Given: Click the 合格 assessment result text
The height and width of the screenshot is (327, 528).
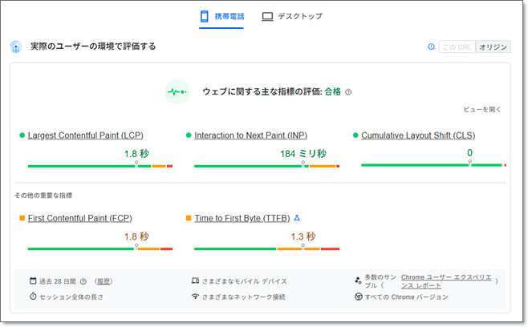Looking at the screenshot, I should coord(333,91).
